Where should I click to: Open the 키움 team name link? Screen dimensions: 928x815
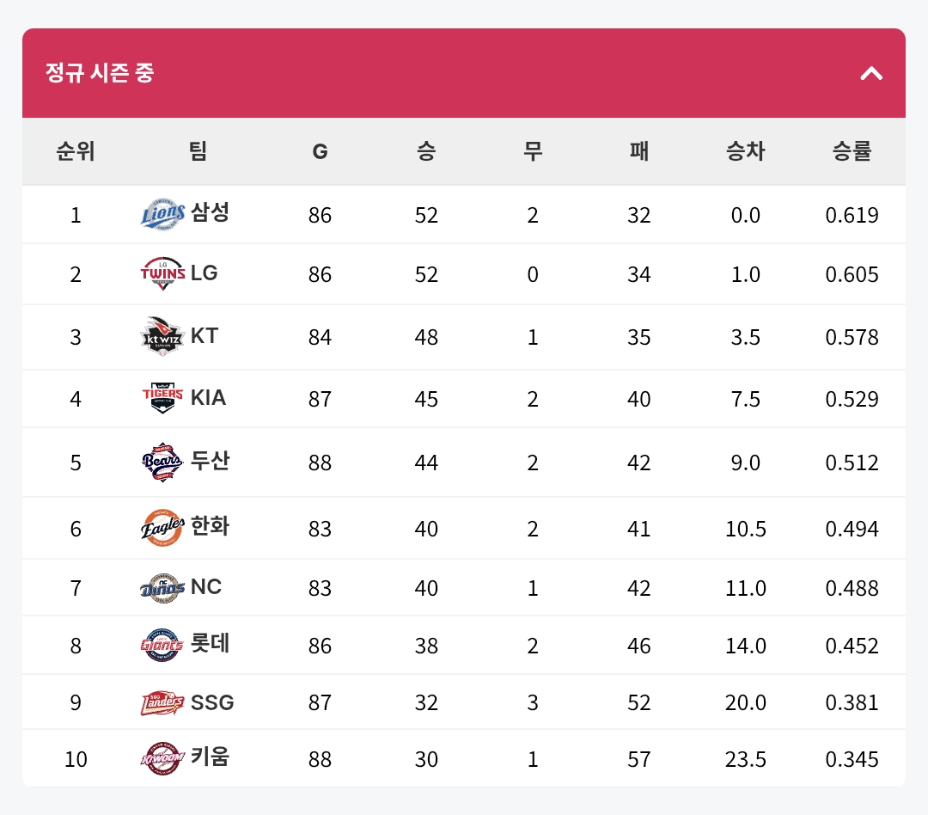point(211,757)
